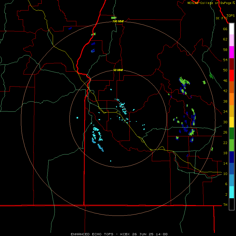Click the legend value '38'

[225, 101]
